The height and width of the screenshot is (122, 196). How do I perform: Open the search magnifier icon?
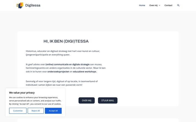tap(178, 5)
